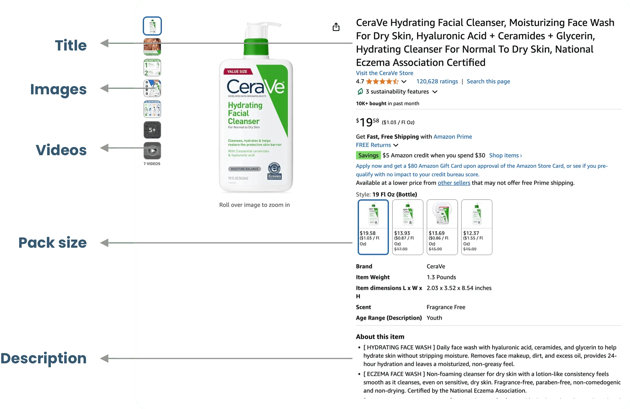Select the first bottle image thumbnail
The width and height of the screenshot is (630, 409).
[152, 26]
